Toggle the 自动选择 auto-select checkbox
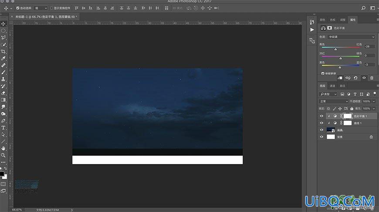This screenshot has height=212, width=379. click(18, 8)
